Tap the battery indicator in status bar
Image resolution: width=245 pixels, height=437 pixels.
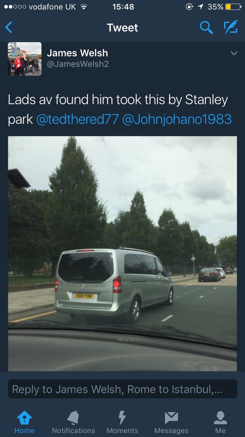coord(233,7)
